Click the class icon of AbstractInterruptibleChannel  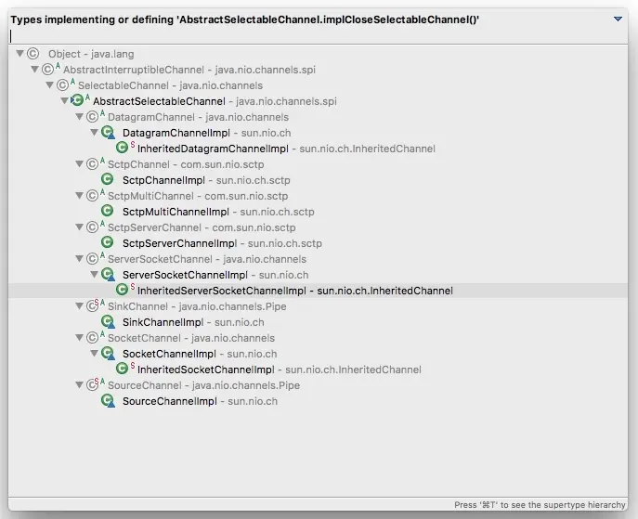pyautogui.click(x=48, y=69)
